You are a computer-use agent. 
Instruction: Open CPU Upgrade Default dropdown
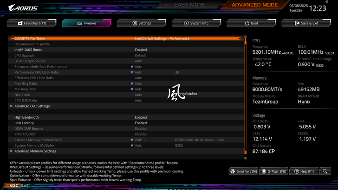tap(140, 55)
